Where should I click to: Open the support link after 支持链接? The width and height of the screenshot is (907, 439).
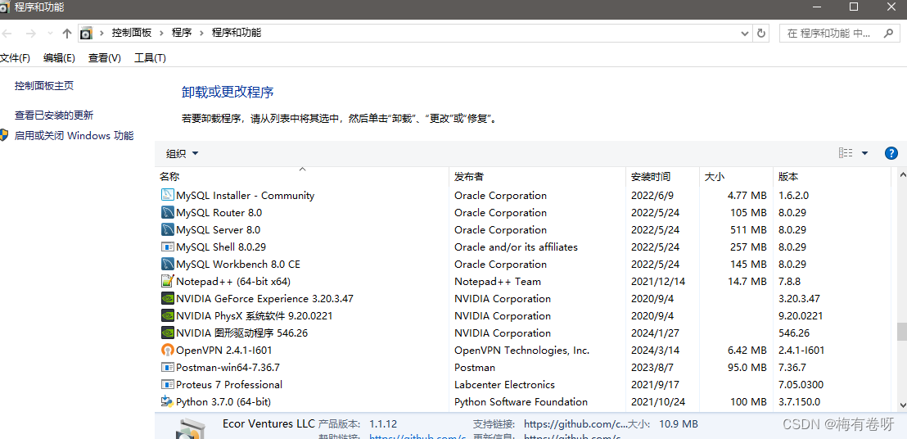pyautogui.click(x=575, y=424)
